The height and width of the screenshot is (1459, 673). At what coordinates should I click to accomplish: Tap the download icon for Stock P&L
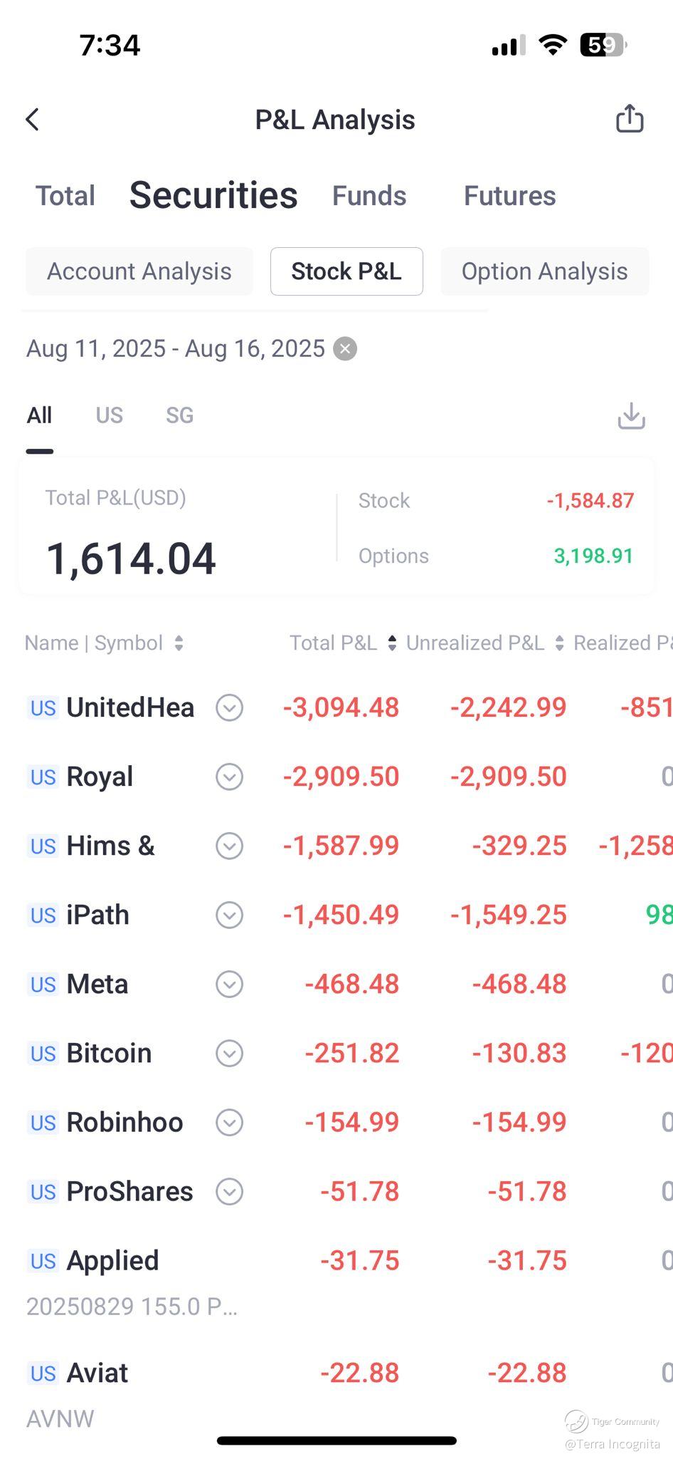pyautogui.click(x=631, y=416)
